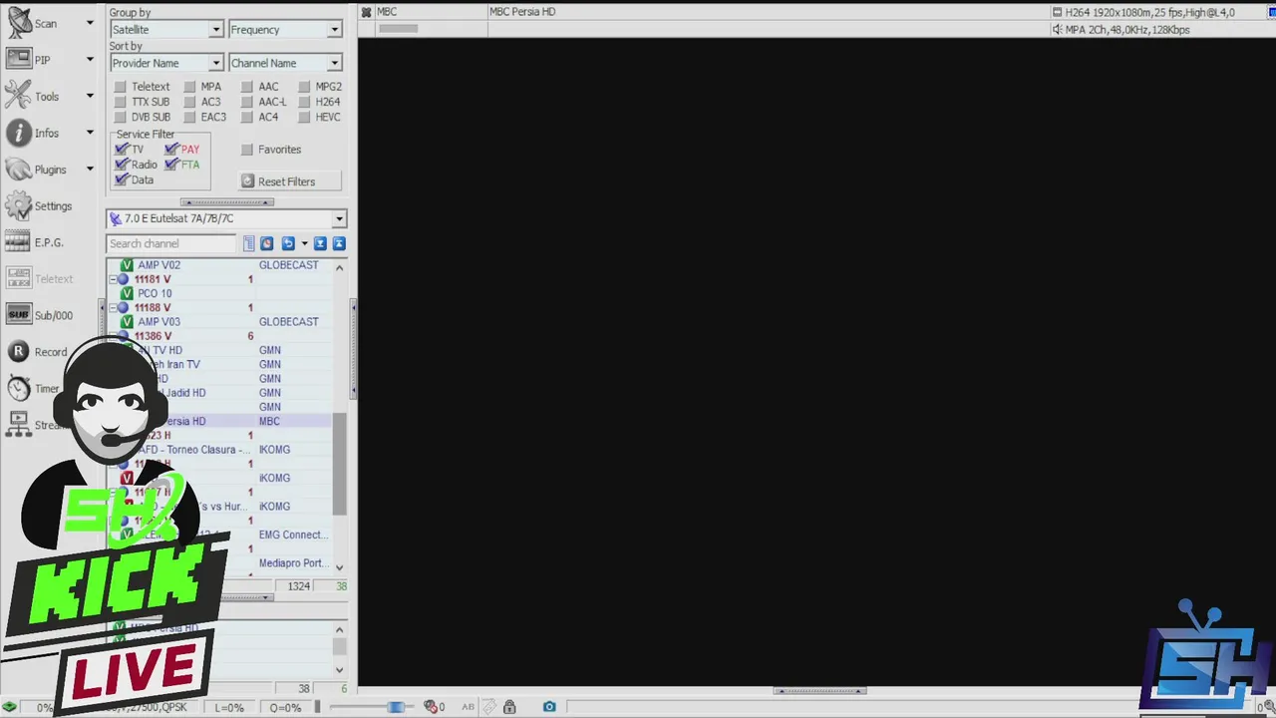Click green V icon of AMP V03
Screen dimensions: 1276x718
127,322
